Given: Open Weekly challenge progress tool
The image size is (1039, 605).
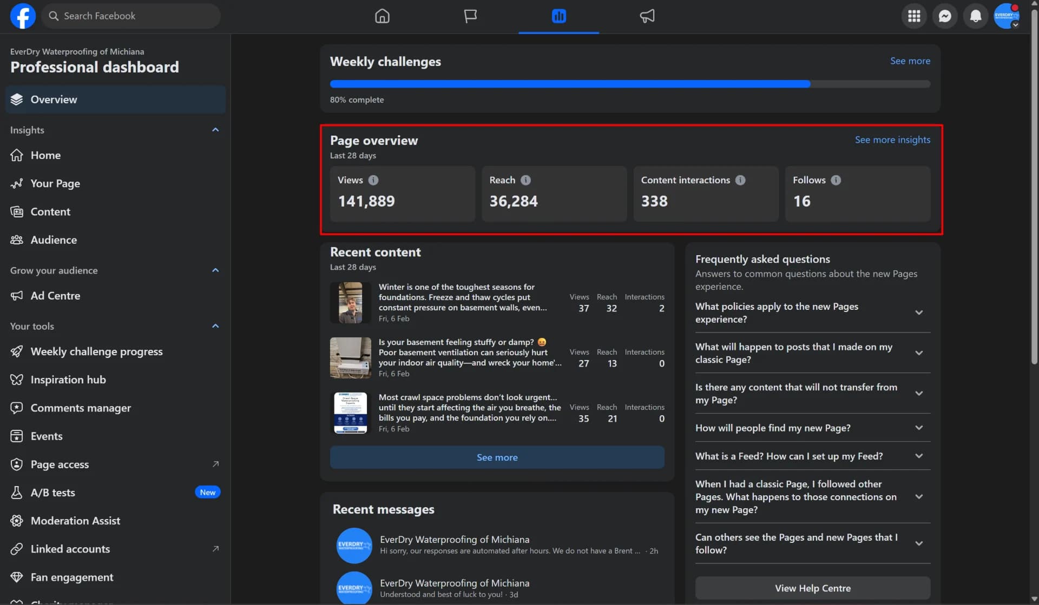Looking at the screenshot, I should tap(115, 351).
